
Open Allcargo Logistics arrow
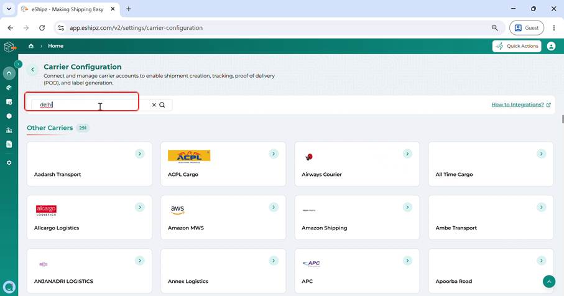[140, 207]
